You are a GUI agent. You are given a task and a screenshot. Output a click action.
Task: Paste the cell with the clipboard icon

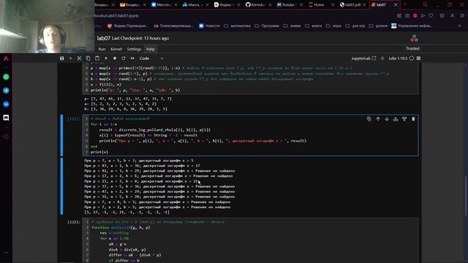pyautogui.click(x=97, y=58)
